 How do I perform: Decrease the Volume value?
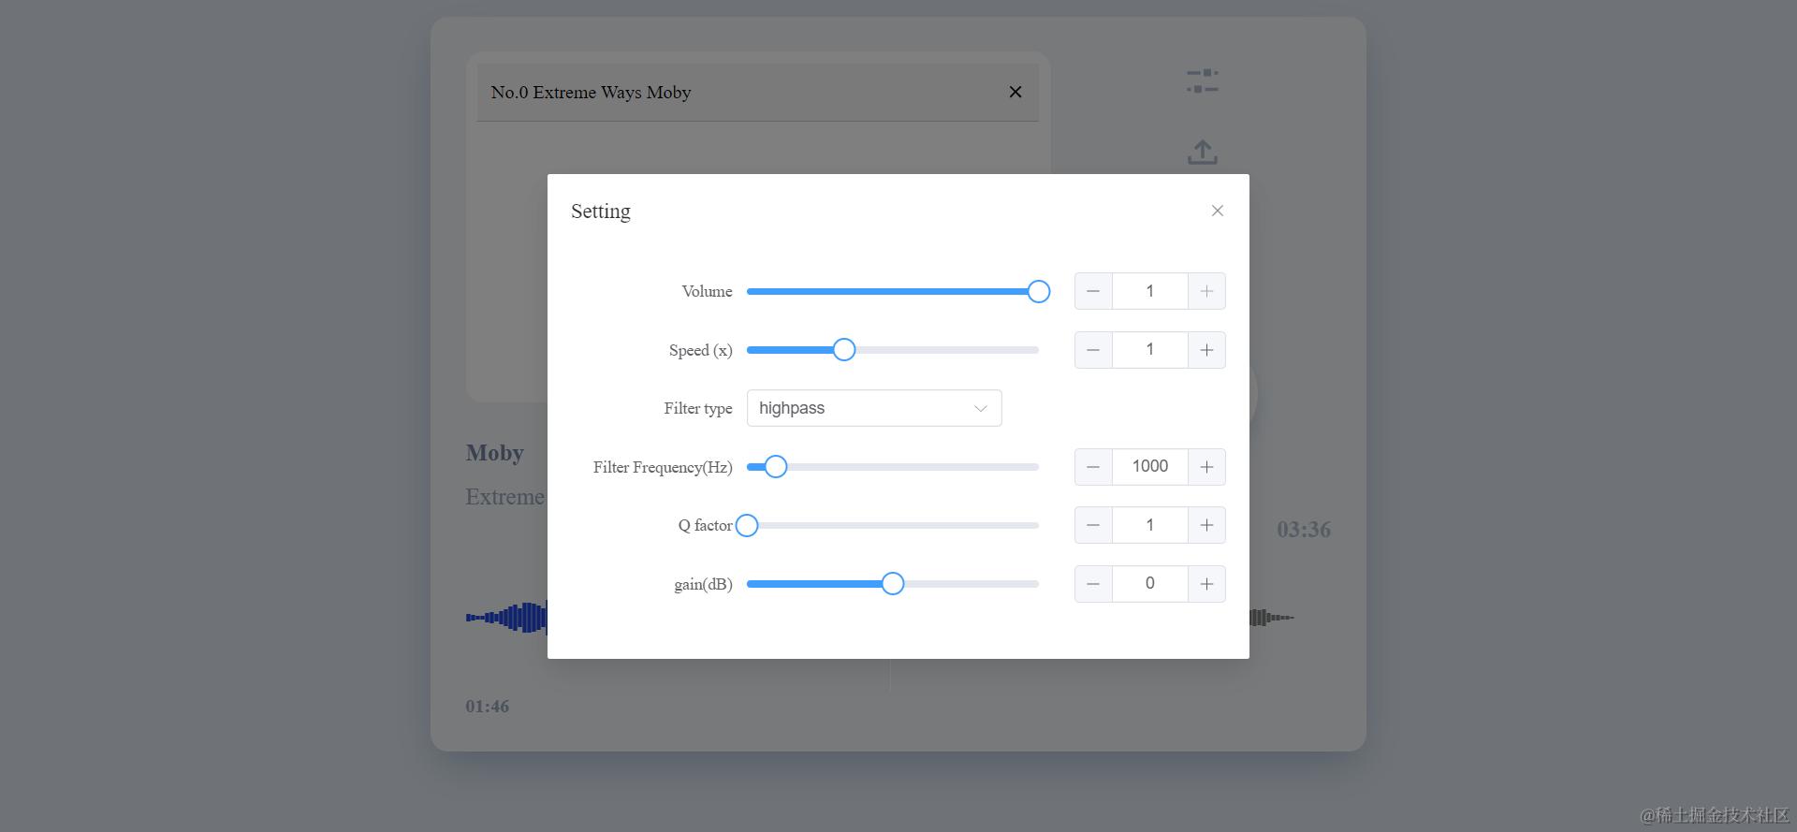click(x=1093, y=291)
